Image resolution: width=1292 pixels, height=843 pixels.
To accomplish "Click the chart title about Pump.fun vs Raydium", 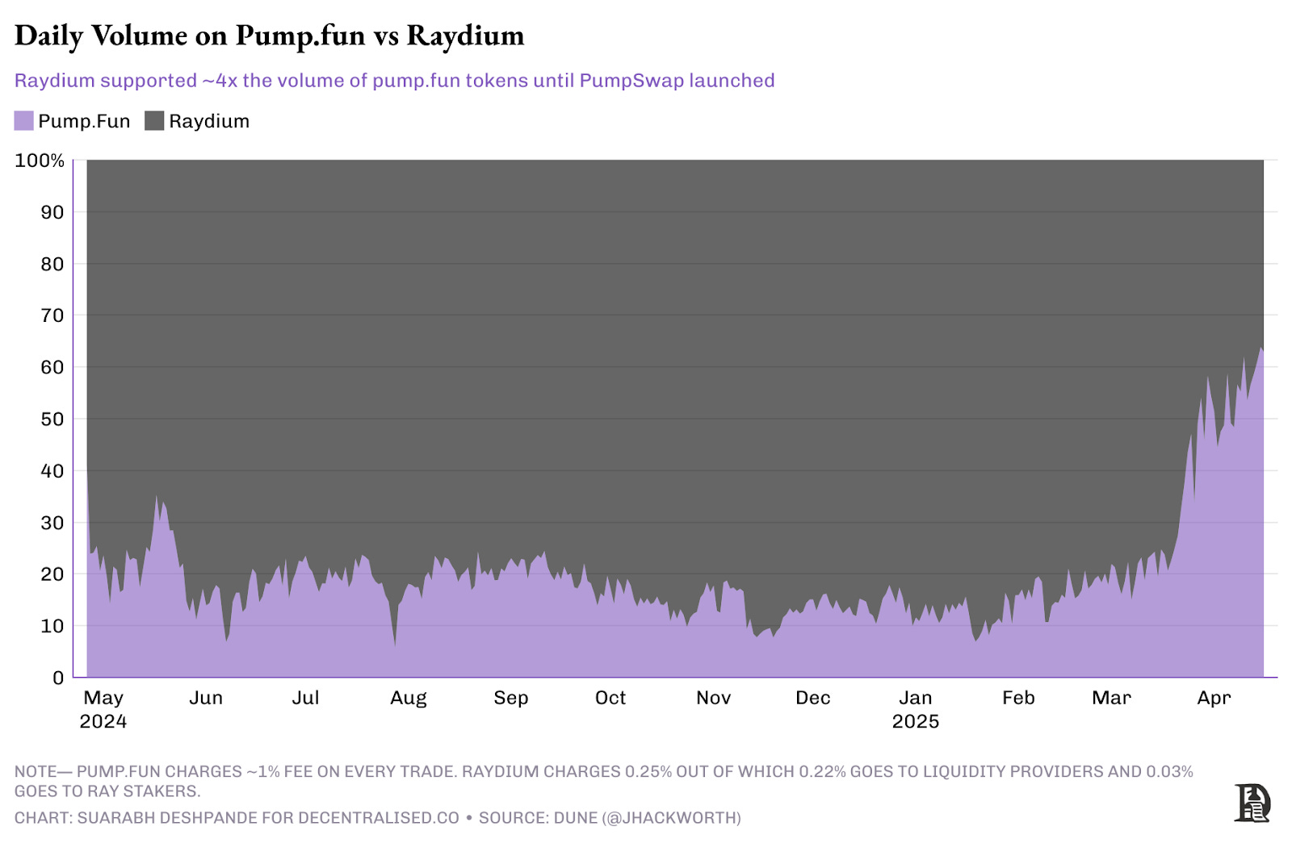I will (269, 35).
